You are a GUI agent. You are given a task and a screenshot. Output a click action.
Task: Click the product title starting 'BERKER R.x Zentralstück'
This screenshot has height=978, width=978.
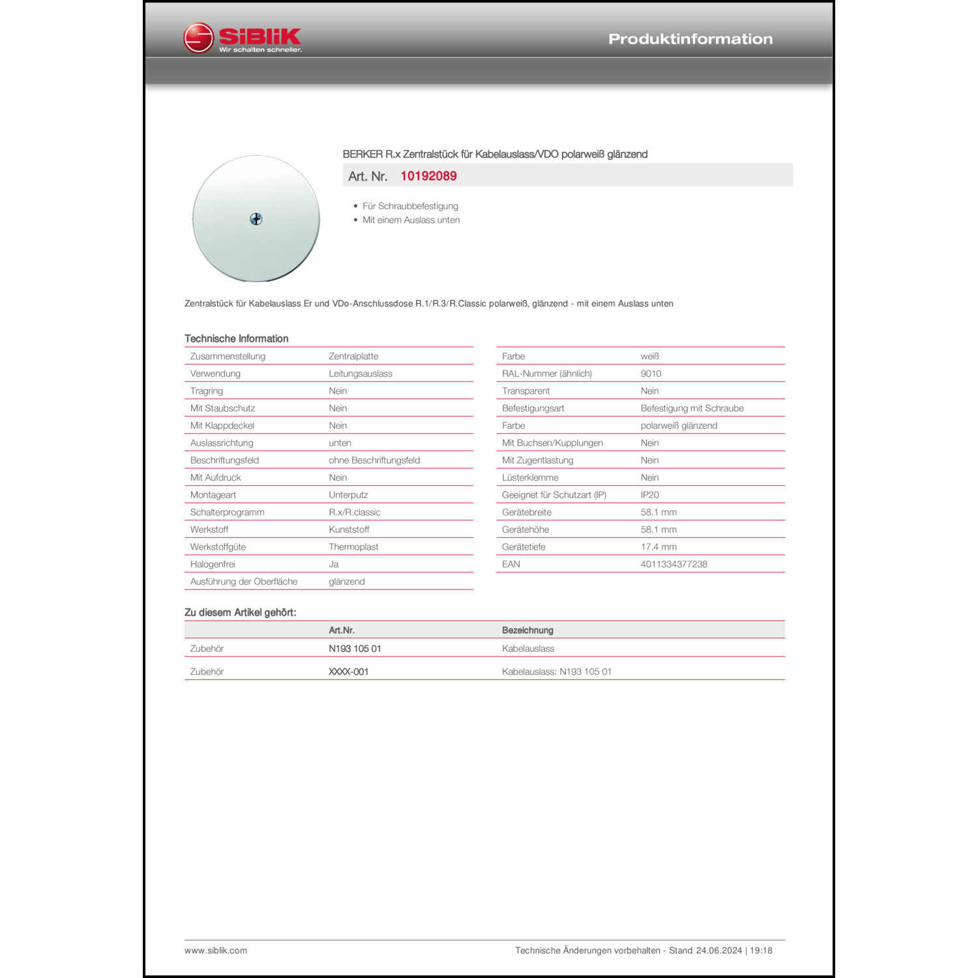tap(495, 155)
